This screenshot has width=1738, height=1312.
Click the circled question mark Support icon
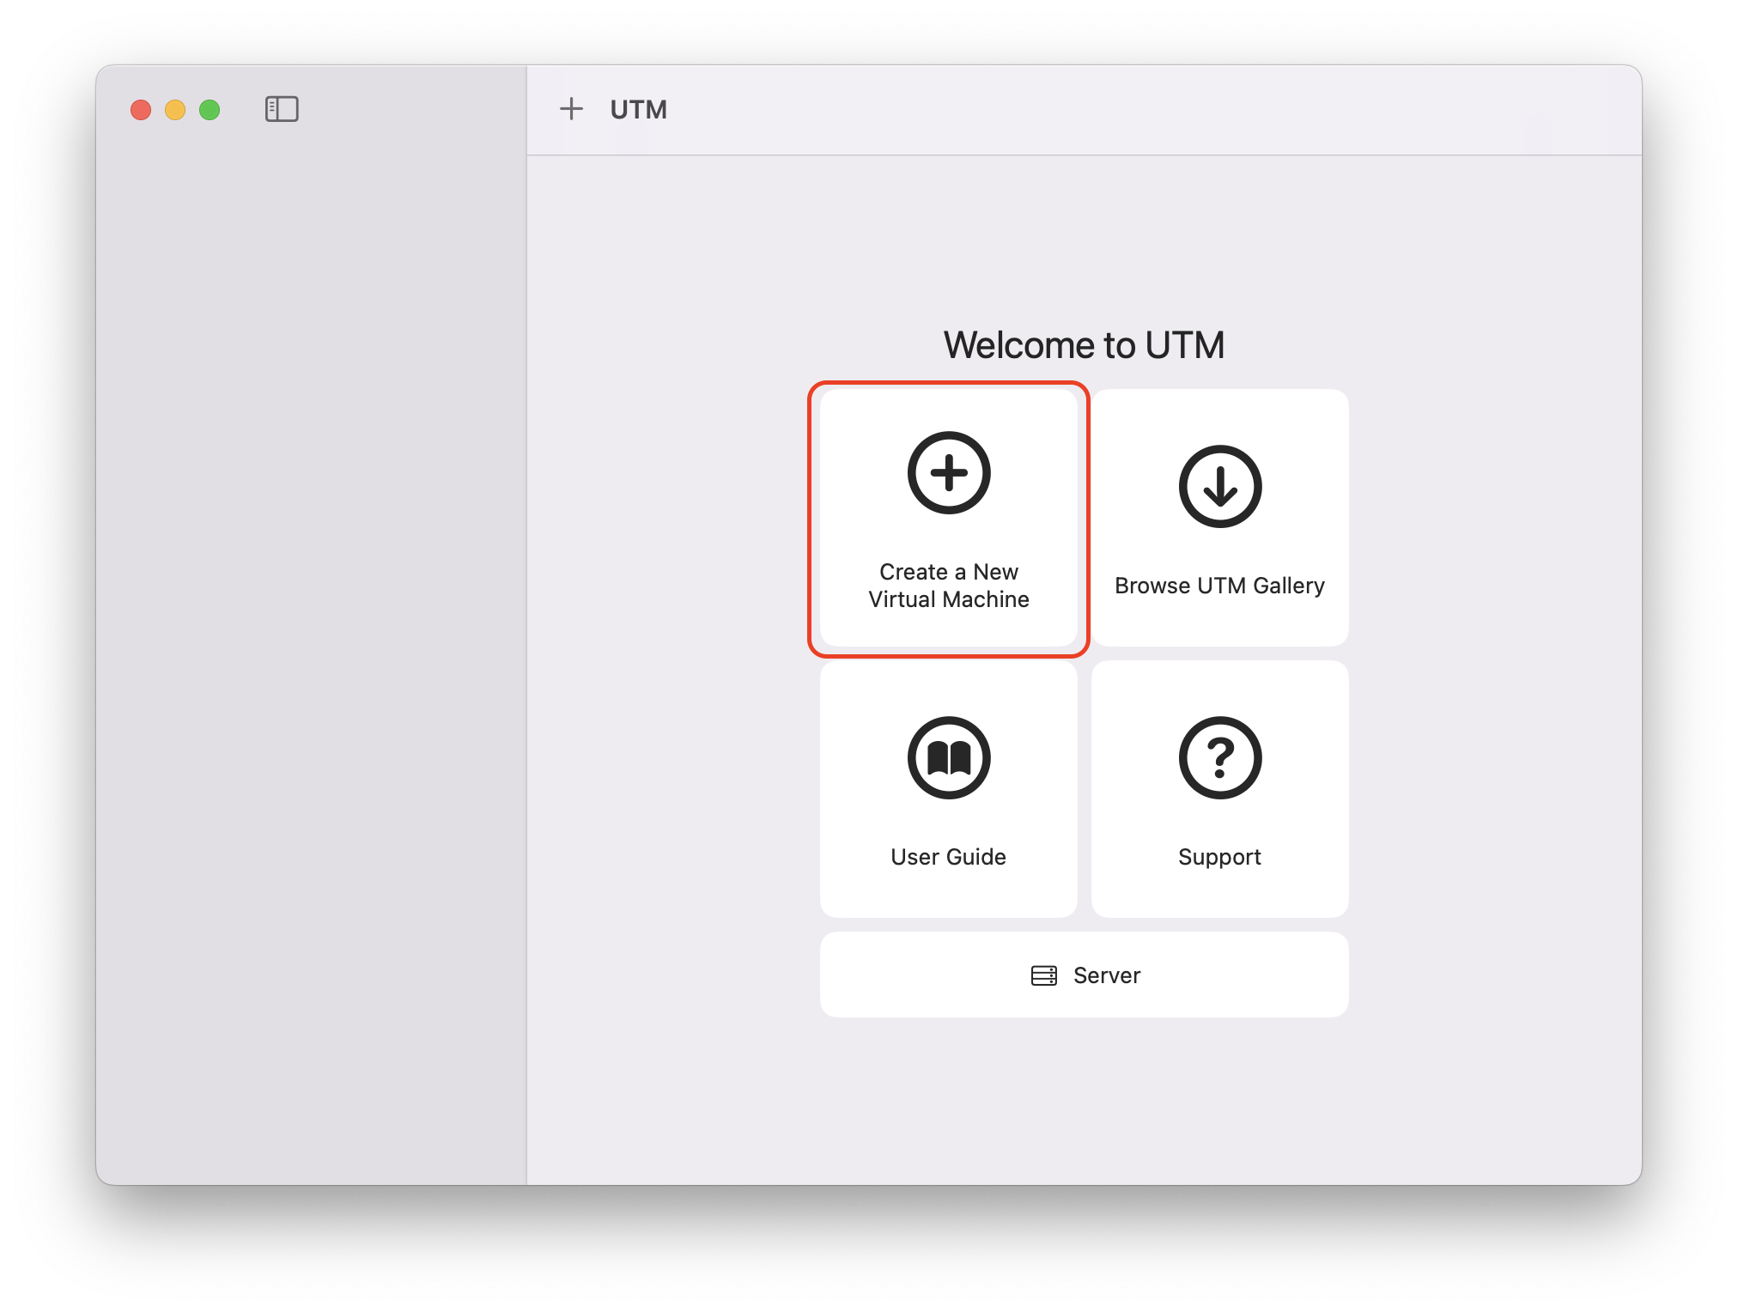point(1219,758)
